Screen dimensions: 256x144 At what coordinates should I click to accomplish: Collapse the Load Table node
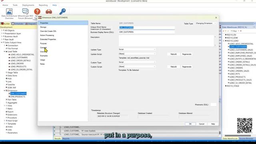click(4, 52)
